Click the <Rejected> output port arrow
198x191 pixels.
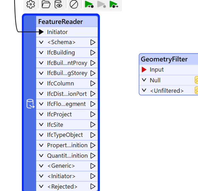[x=93, y=186]
